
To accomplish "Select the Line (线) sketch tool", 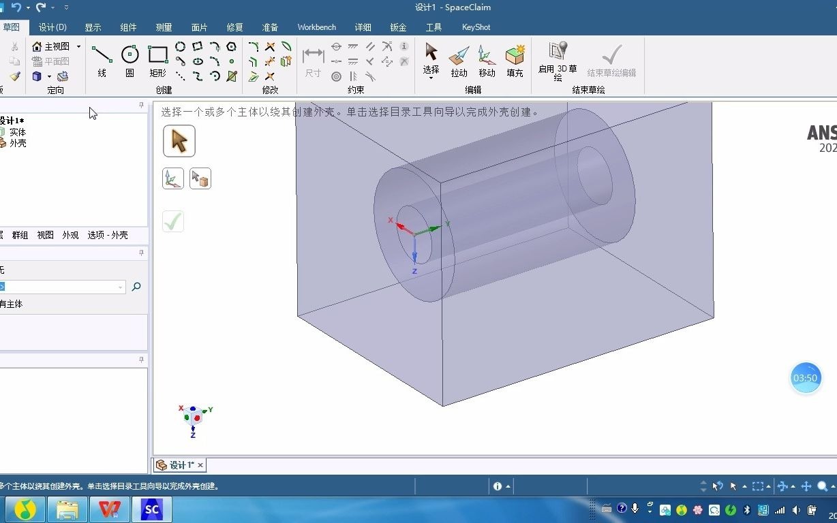I will [x=102, y=61].
